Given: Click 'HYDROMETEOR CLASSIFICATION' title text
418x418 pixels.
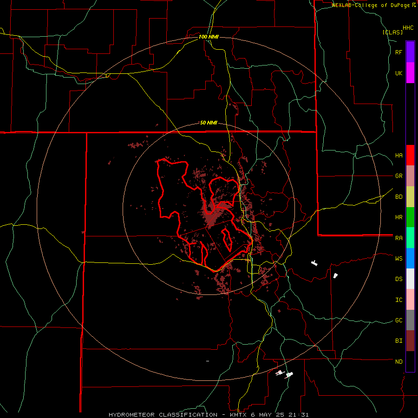Looking at the screenshot, I should 163,415.
